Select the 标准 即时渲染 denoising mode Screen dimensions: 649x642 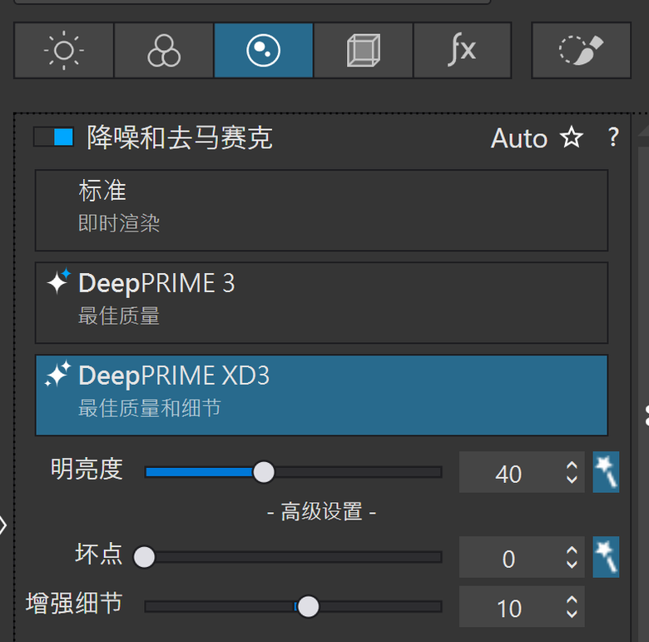[x=322, y=210]
